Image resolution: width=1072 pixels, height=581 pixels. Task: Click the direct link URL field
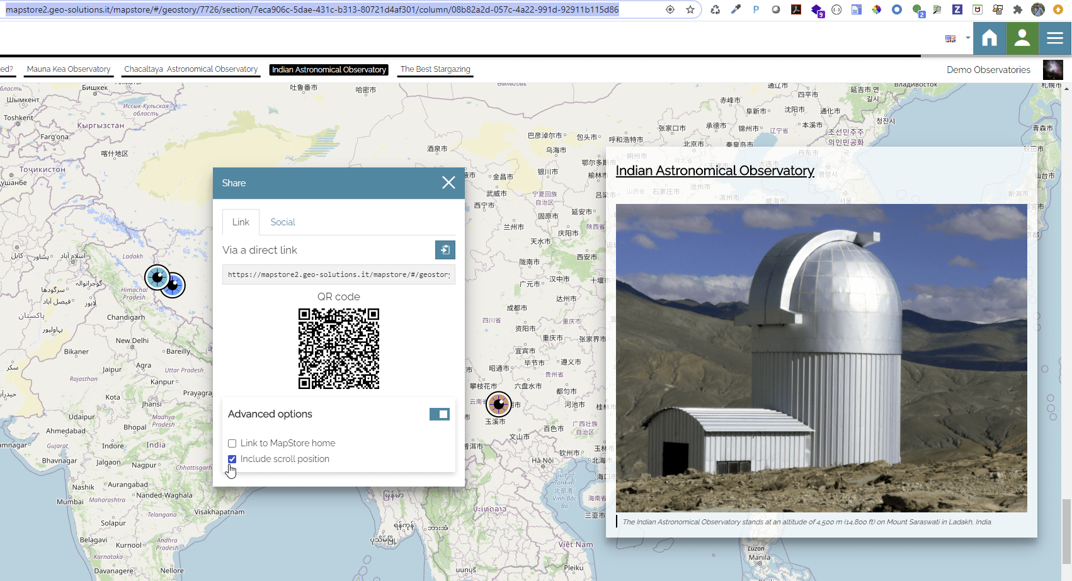pos(338,274)
